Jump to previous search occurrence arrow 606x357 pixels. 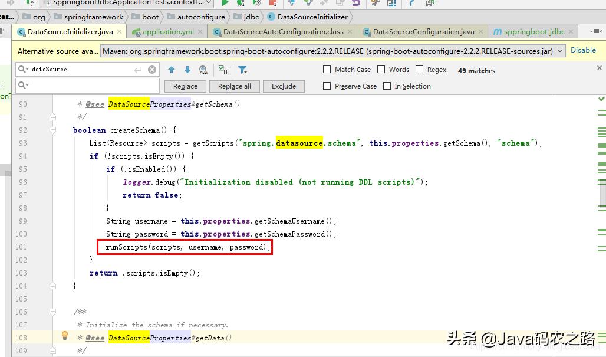(171, 70)
